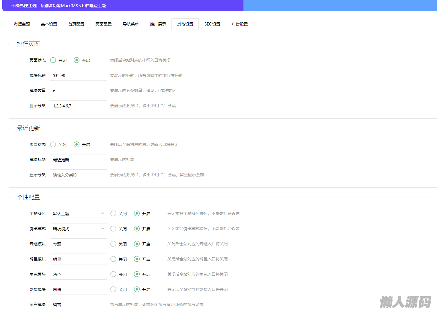Choose 关闭 for 剧情模块
This screenshot has width=437, height=312.
(114, 289)
